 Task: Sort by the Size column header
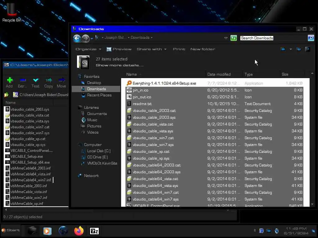292,74
